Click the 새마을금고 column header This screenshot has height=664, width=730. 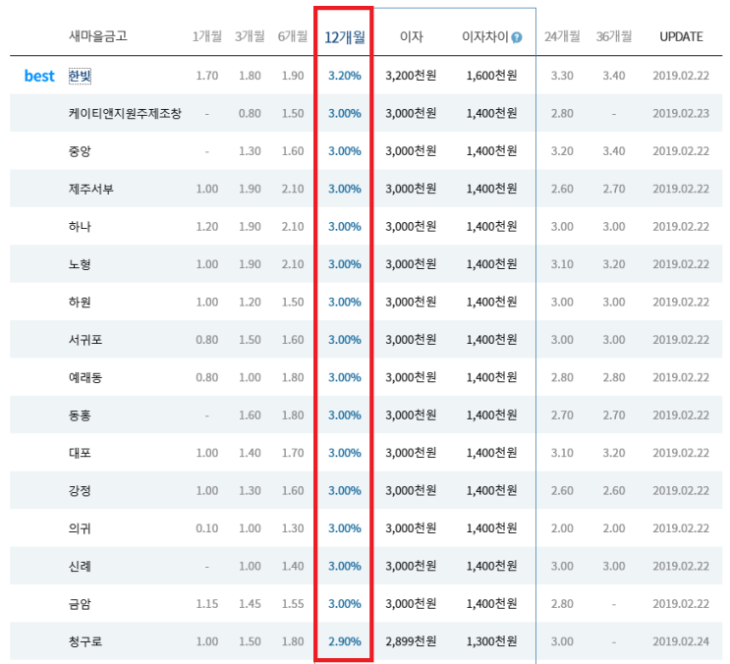98,36
